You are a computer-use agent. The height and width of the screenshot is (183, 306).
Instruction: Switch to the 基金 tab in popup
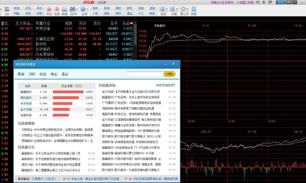65,74
